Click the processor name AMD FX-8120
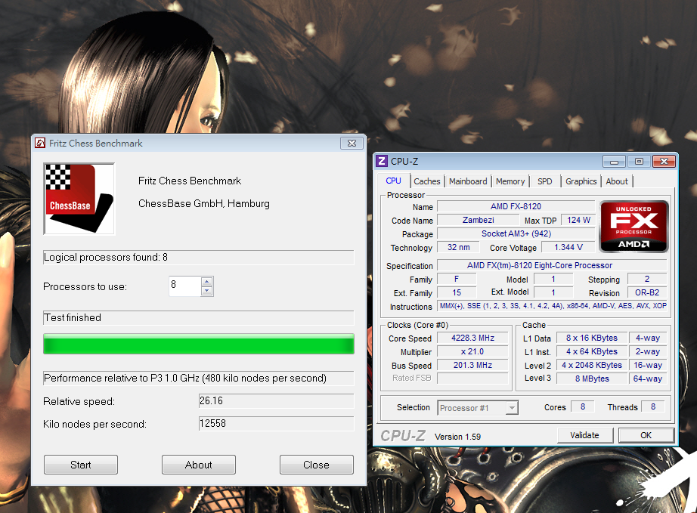697x513 pixels. point(516,206)
